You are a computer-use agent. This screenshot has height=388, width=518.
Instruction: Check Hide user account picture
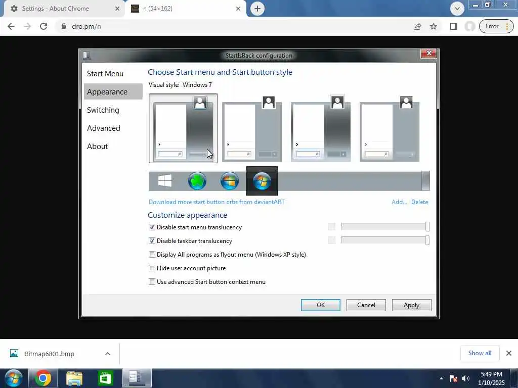(x=152, y=268)
